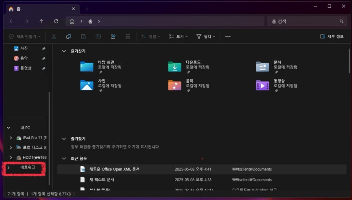Viewport: 352px width, 200px height.
Task: Collapse the 최근 항목 section
Action: pos(64,159)
